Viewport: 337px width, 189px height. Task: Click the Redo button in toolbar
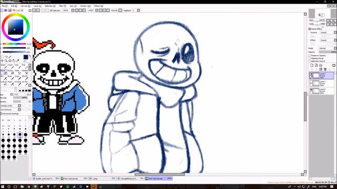[x=38, y=10]
